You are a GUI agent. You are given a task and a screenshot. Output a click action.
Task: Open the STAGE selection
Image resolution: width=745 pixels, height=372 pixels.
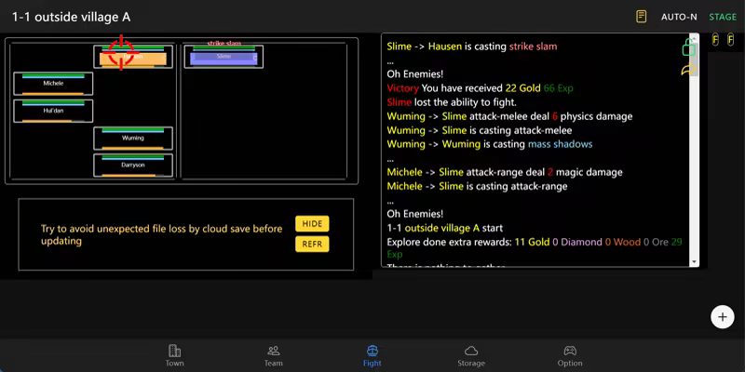pyautogui.click(x=723, y=17)
